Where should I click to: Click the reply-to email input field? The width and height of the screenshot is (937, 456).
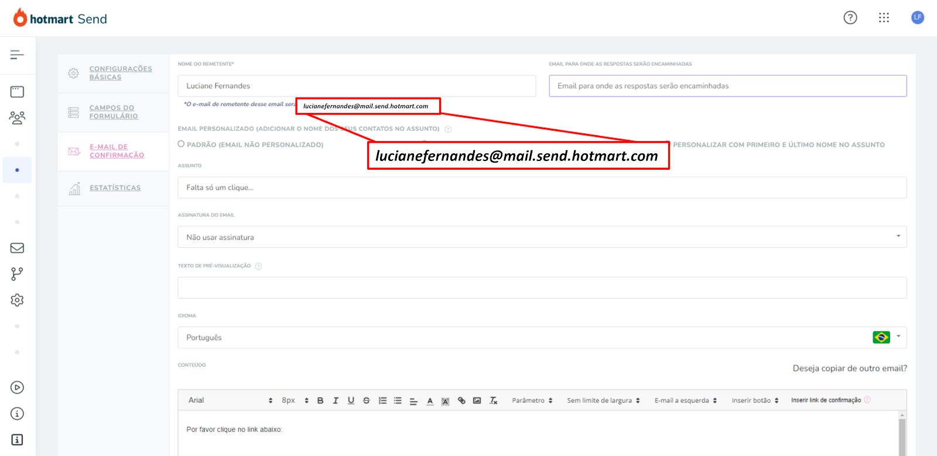point(728,86)
